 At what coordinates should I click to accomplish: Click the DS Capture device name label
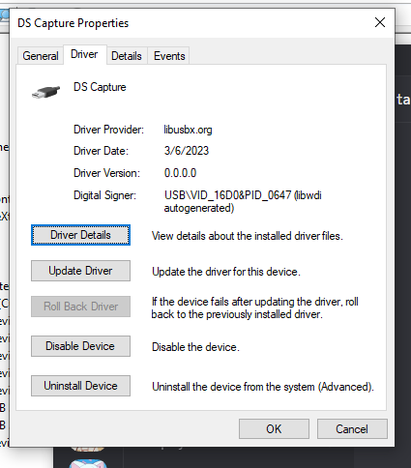pyautogui.click(x=100, y=87)
